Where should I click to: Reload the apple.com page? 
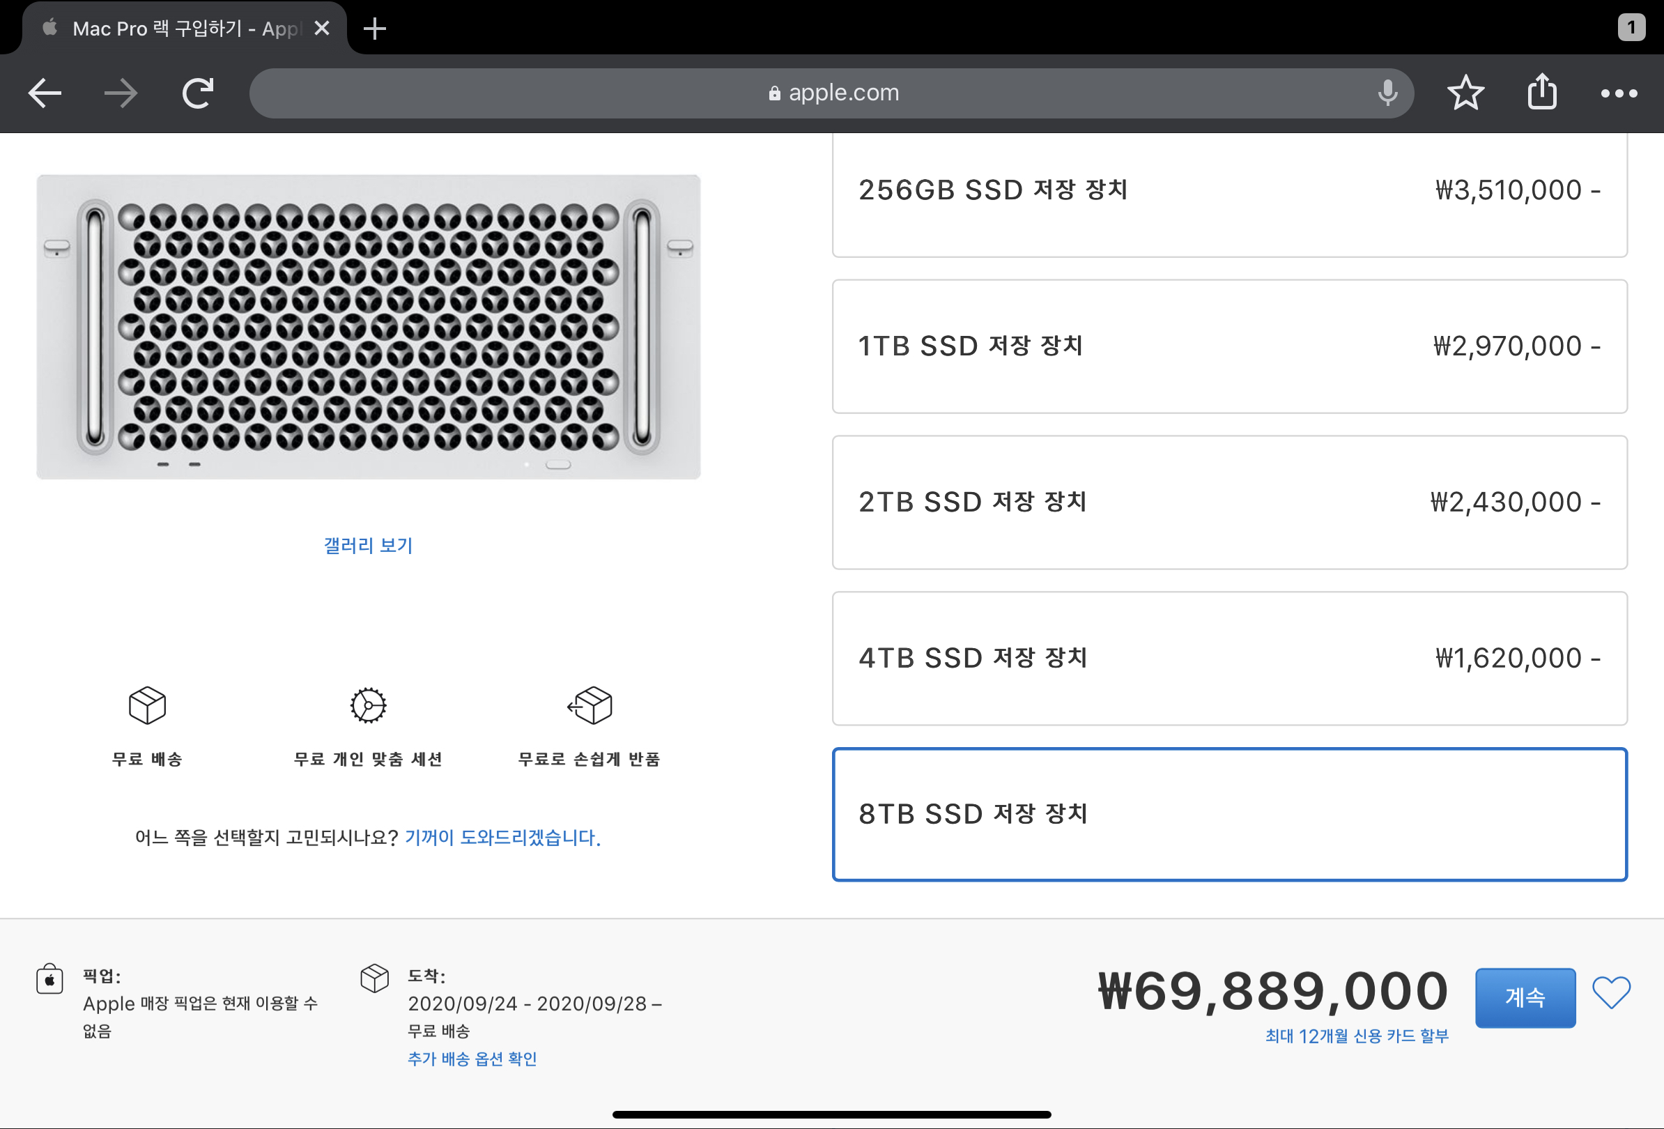coord(198,93)
